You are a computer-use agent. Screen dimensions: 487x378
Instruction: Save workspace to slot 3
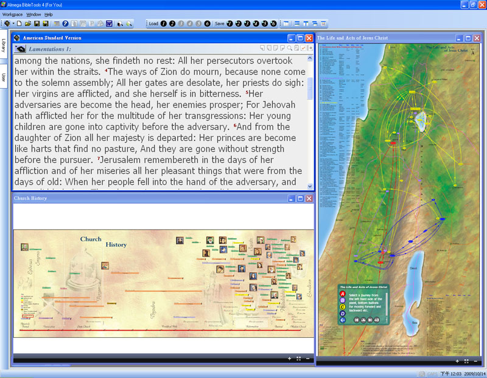(x=247, y=24)
